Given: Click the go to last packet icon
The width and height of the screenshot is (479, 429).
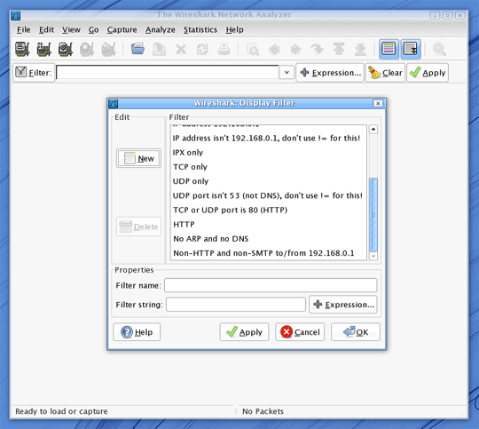Looking at the screenshot, I should (360, 49).
